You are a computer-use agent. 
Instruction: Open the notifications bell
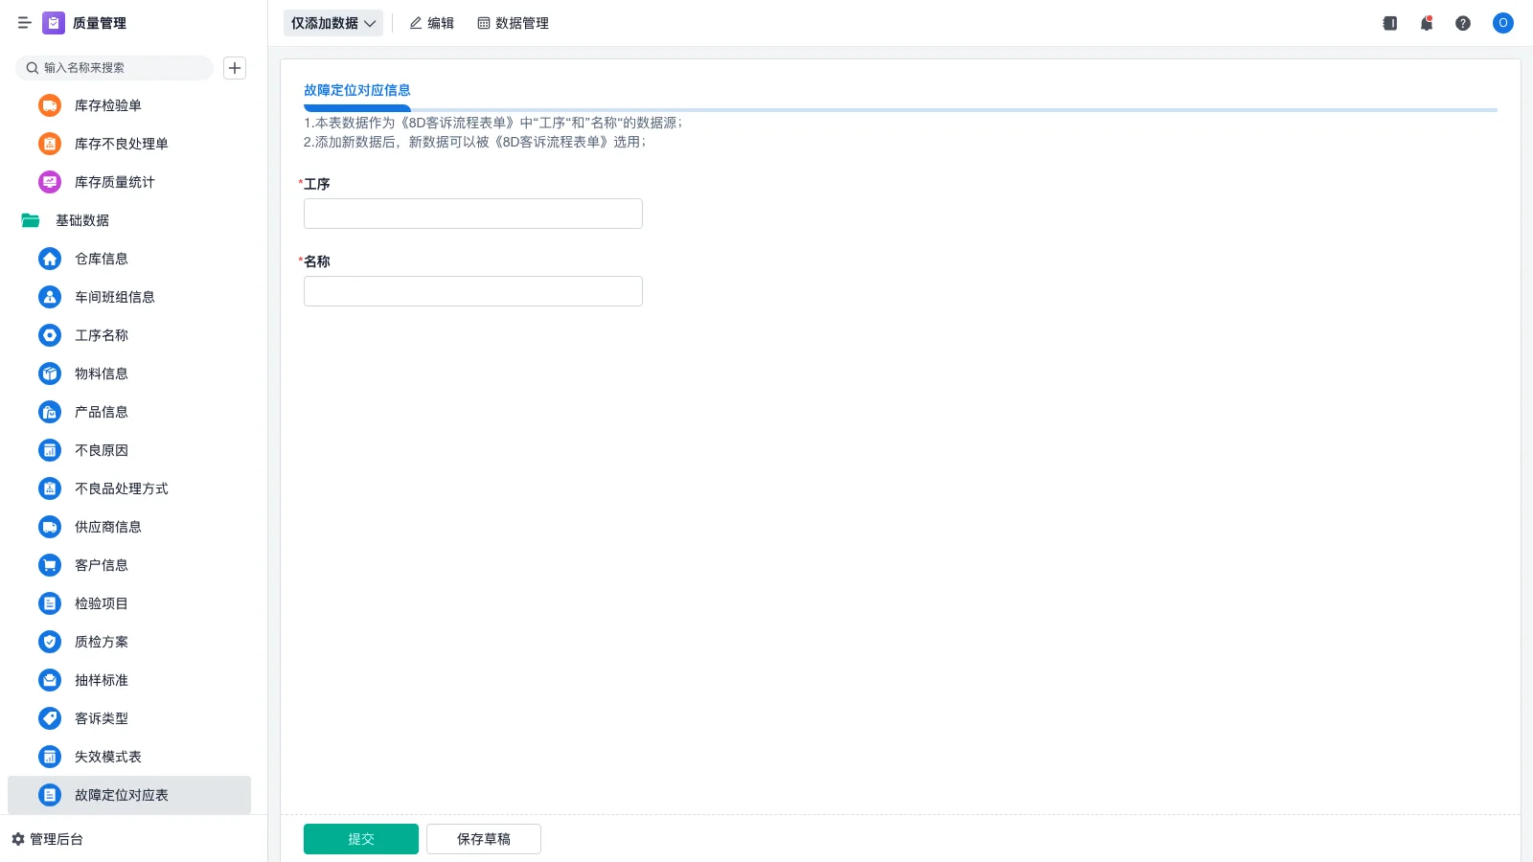(1426, 23)
